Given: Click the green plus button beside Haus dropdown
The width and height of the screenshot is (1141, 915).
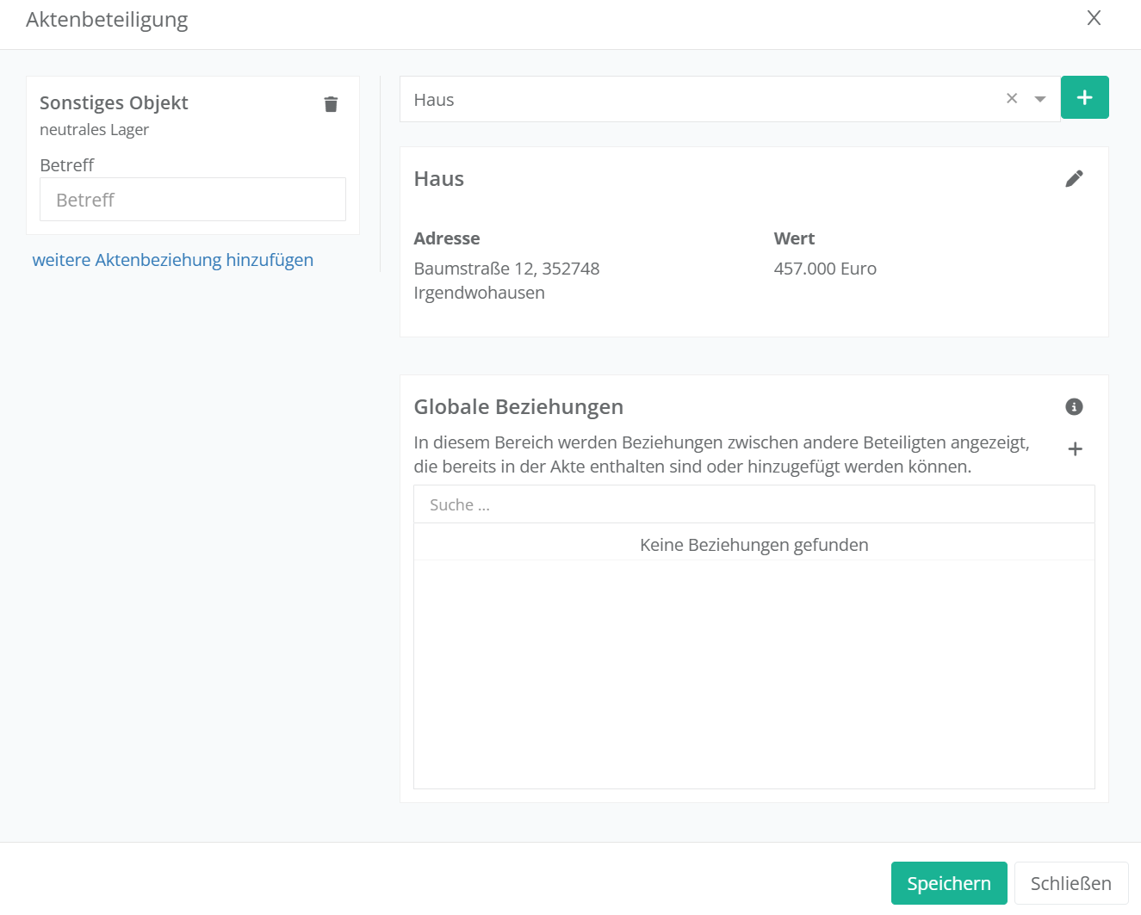Looking at the screenshot, I should (1084, 98).
